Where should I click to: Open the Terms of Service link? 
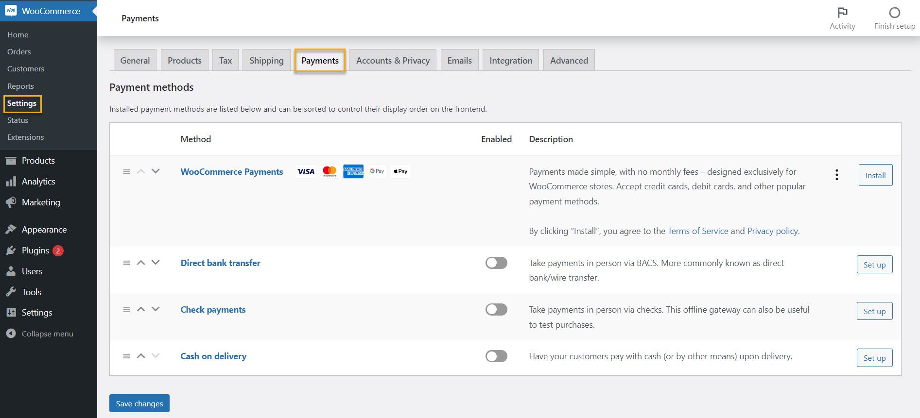[x=698, y=231]
